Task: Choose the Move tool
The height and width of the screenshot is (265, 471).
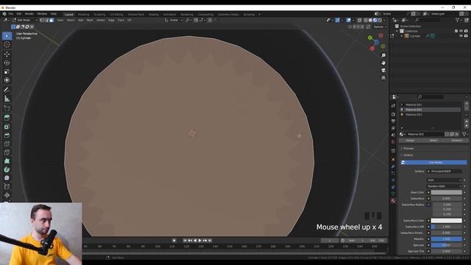Action: coord(7,54)
